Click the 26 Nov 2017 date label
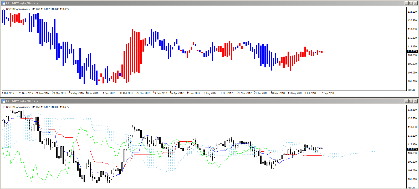The width and height of the screenshot is (419, 189). coord(244,93)
